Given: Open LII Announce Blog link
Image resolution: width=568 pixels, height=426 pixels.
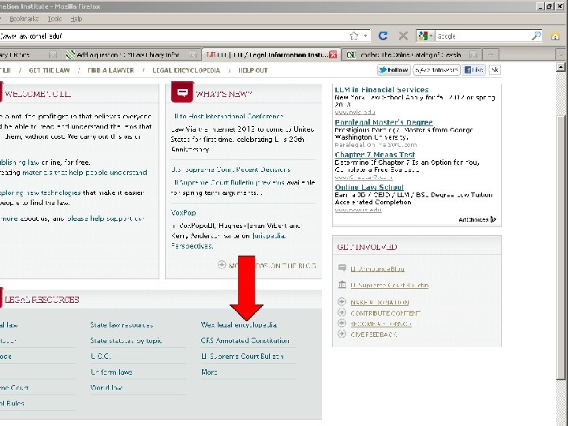Looking at the screenshot, I should coord(377,269).
